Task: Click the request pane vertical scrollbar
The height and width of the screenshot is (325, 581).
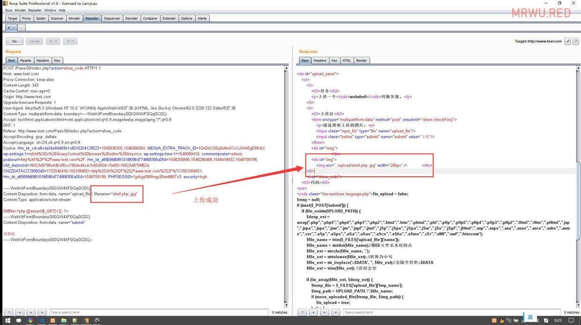Action: coord(286,187)
